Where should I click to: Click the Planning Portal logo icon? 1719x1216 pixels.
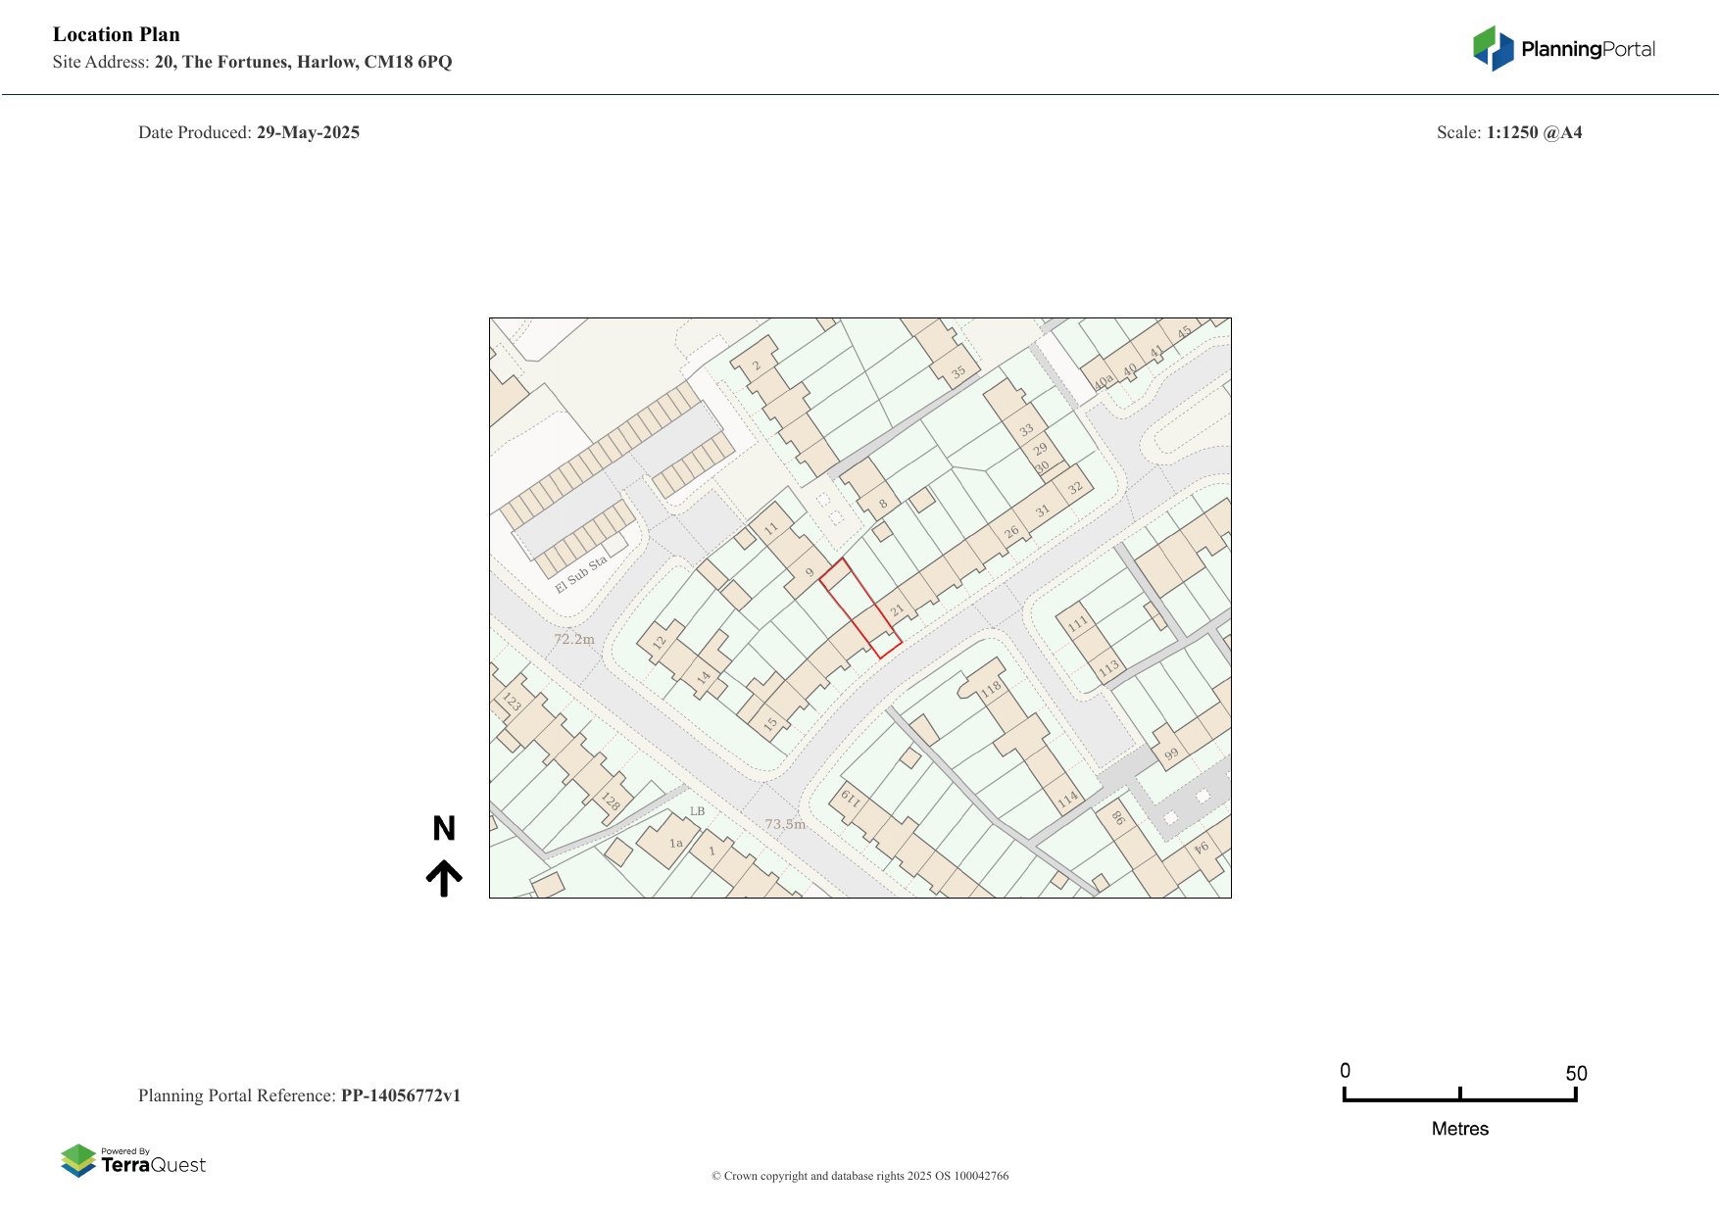(x=1493, y=48)
